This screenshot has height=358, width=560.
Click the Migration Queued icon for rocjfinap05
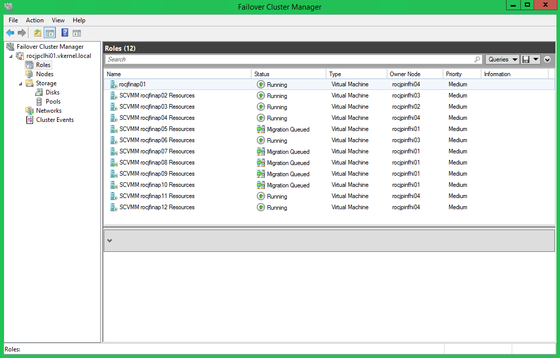coord(261,129)
